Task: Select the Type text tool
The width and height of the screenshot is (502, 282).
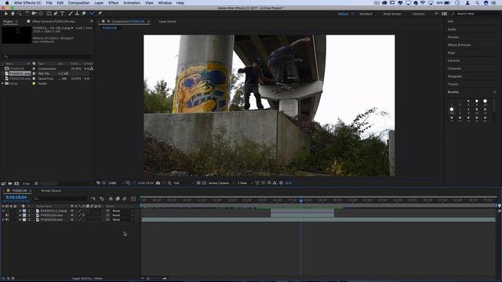Action: pyautogui.click(x=62, y=14)
